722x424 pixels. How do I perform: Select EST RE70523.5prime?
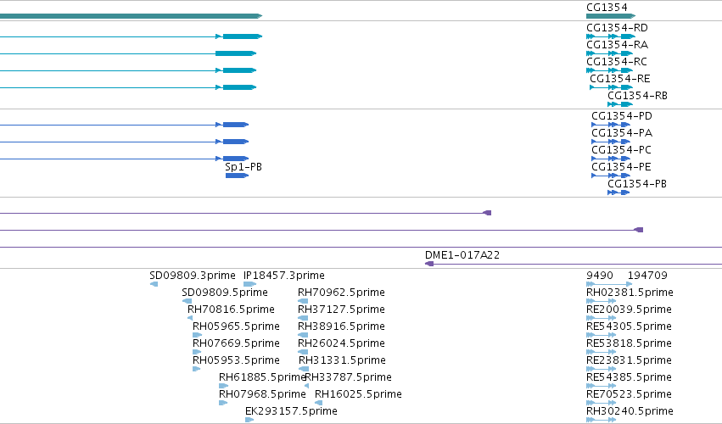tap(629, 395)
